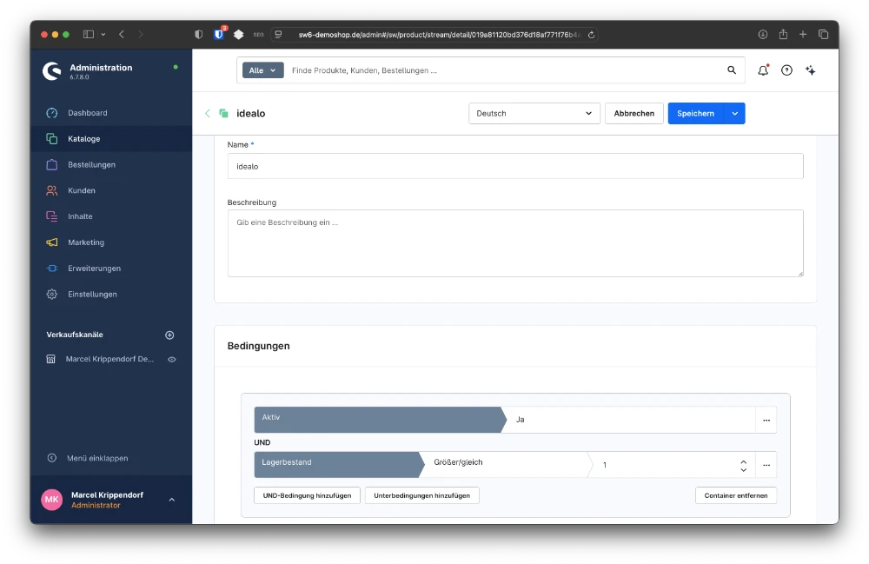Click the MK user avatar
This screenshot has width=869, height=564.
(x=51, y=500)
